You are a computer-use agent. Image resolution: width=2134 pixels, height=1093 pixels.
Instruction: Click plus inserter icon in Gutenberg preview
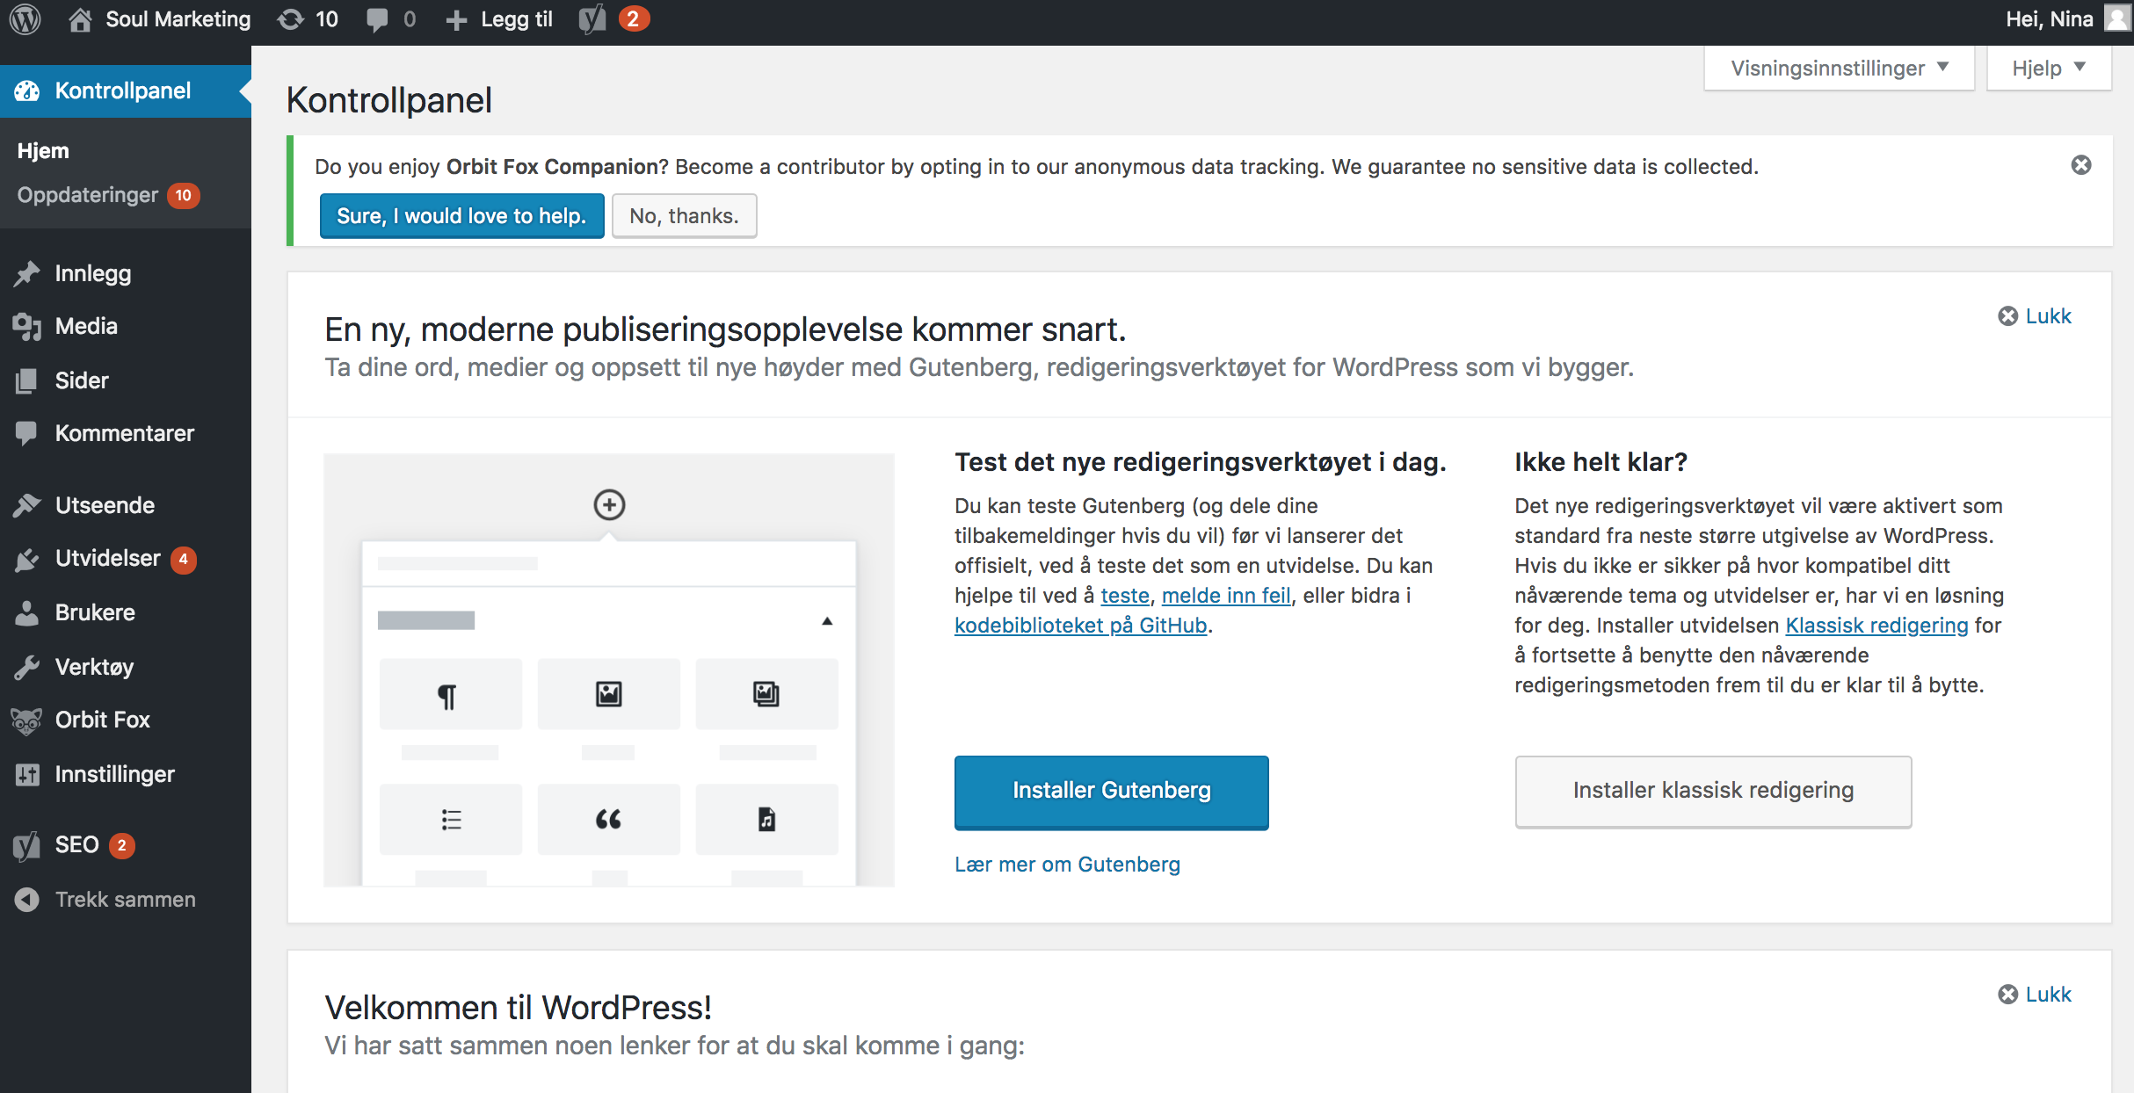pyautogui.click(x=609, y=504)
